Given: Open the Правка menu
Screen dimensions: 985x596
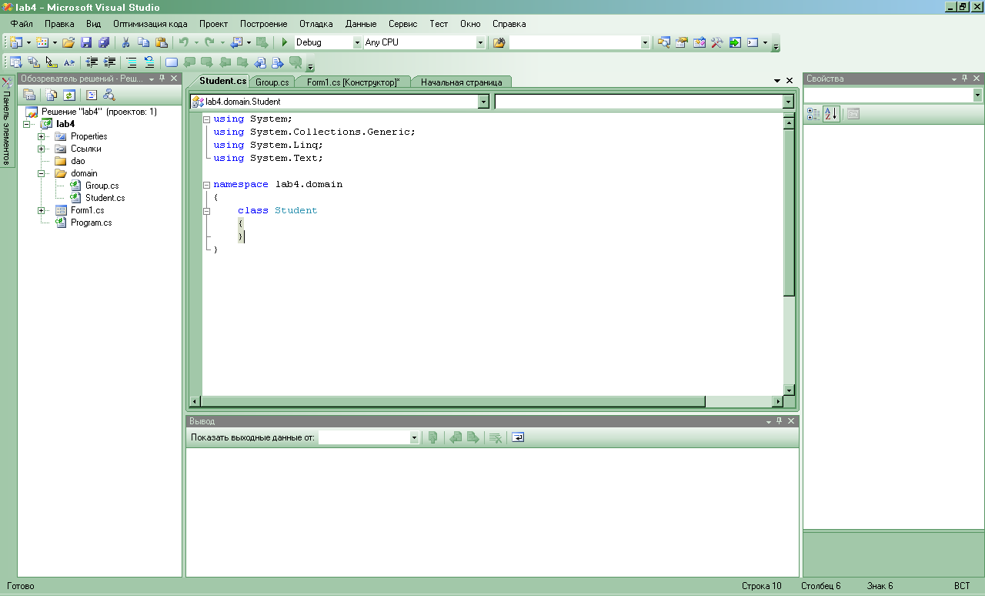Looking at the screenshot, I should [x=59, y=24].
